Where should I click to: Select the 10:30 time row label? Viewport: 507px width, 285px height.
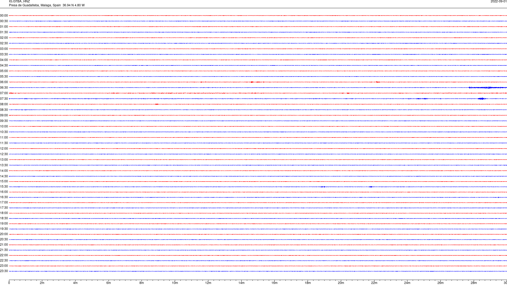pos(4,132)
